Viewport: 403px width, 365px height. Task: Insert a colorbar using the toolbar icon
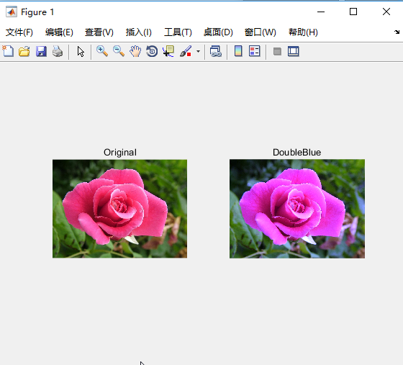tap(238, 51)
